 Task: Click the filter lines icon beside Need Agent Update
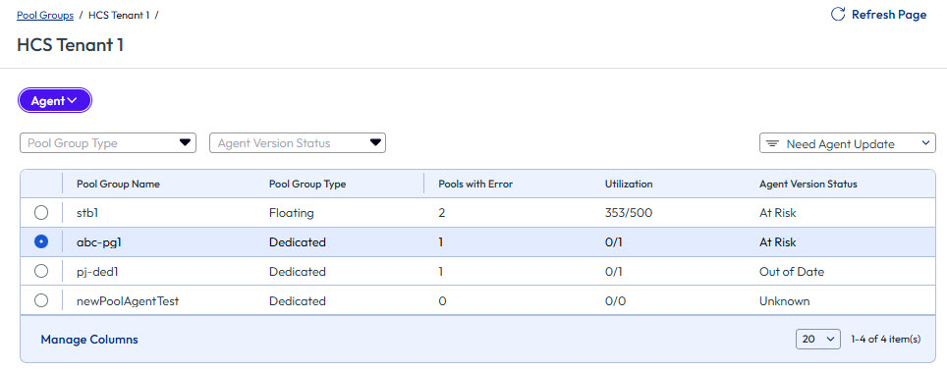[772, 144]
